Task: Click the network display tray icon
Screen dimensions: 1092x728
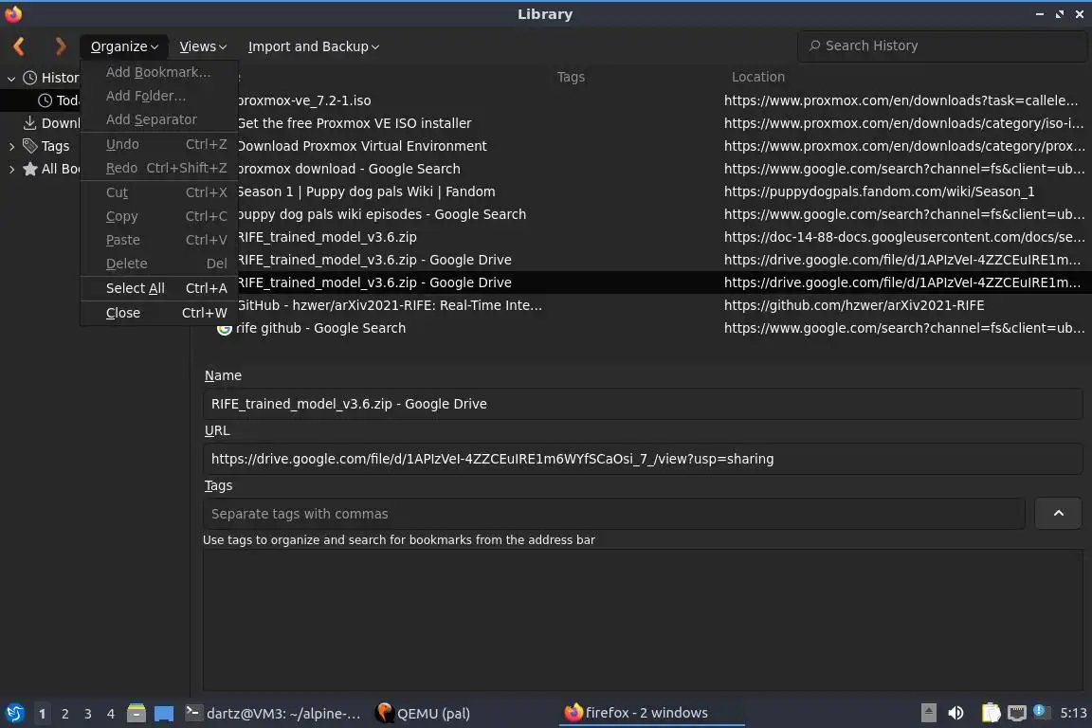Action: pyautogui.click(x=1017, y=713)
